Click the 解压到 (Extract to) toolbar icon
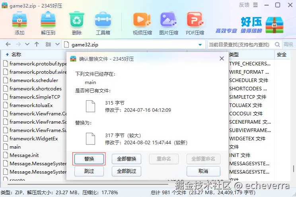The height and width of the screenshot is (197, 296). (x=48, y=20)
